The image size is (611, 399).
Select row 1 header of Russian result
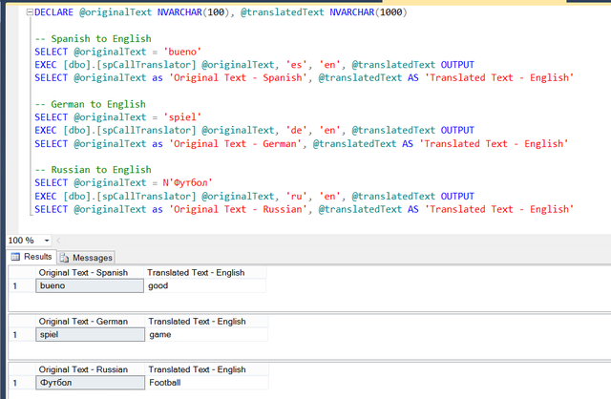(22, 383)
